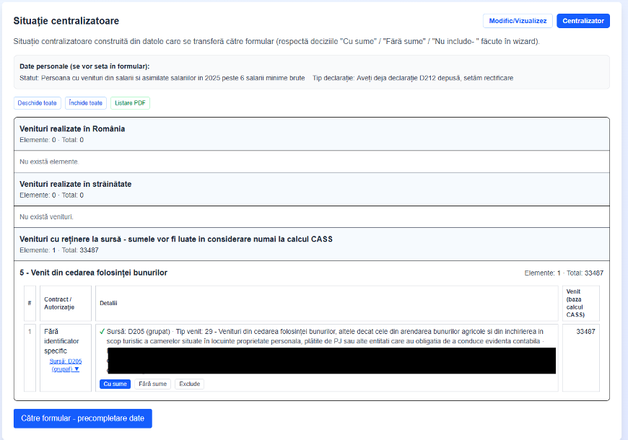Switch to Centralizator view
The width and height of the screenshot is (628, 440).
pos(583,21)
